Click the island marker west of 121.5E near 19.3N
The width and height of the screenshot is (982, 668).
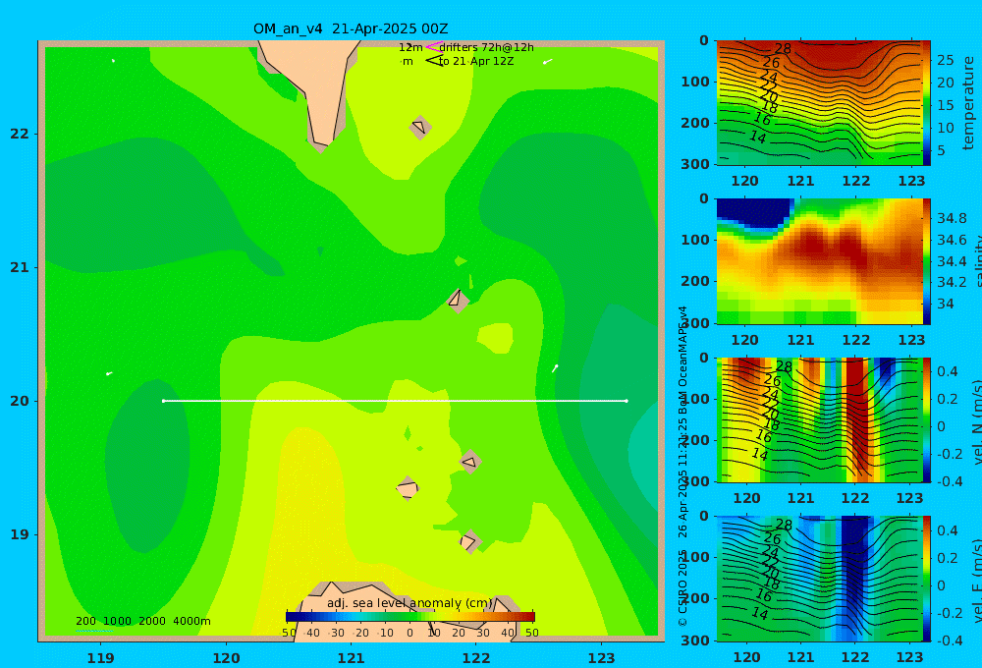tap(408, 488)
